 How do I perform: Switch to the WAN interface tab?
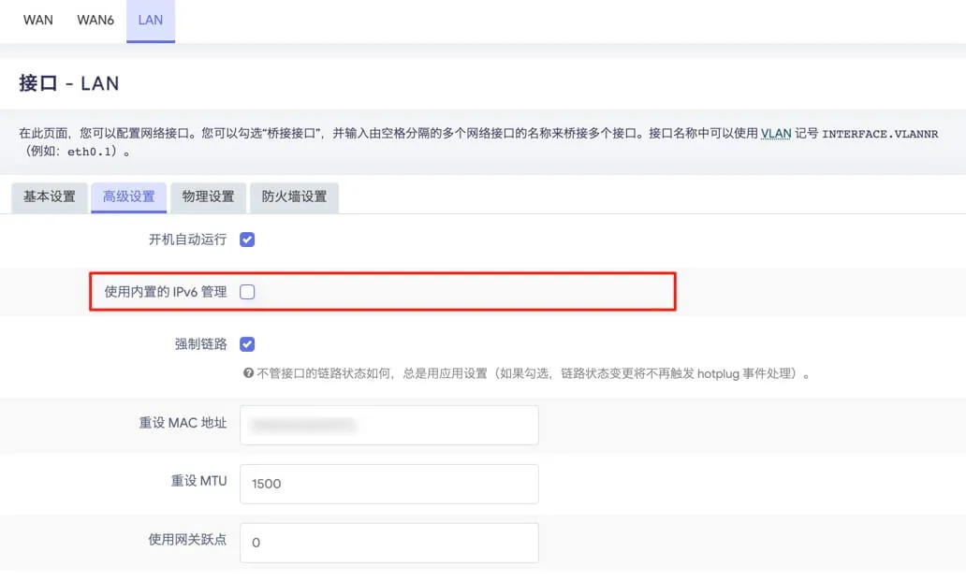coord(38,21)
